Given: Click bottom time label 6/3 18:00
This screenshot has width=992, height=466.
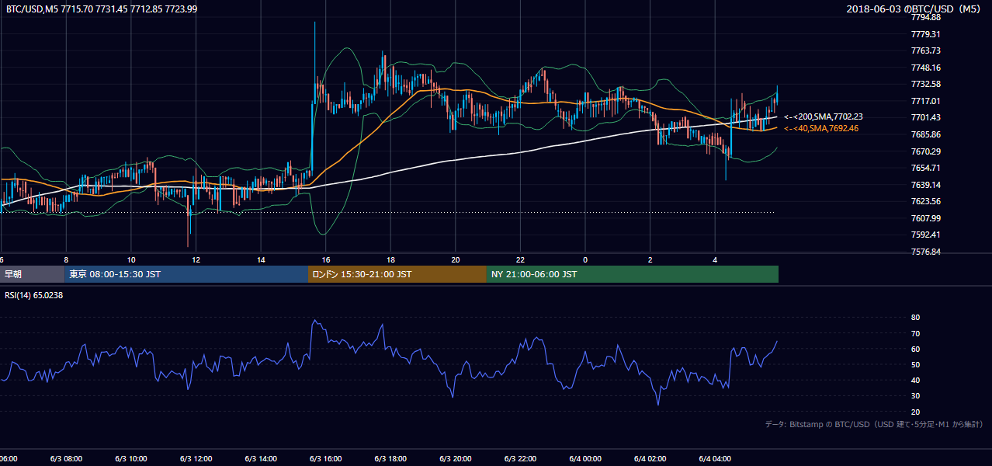Looking at the screenshot, I should [390, 459].
